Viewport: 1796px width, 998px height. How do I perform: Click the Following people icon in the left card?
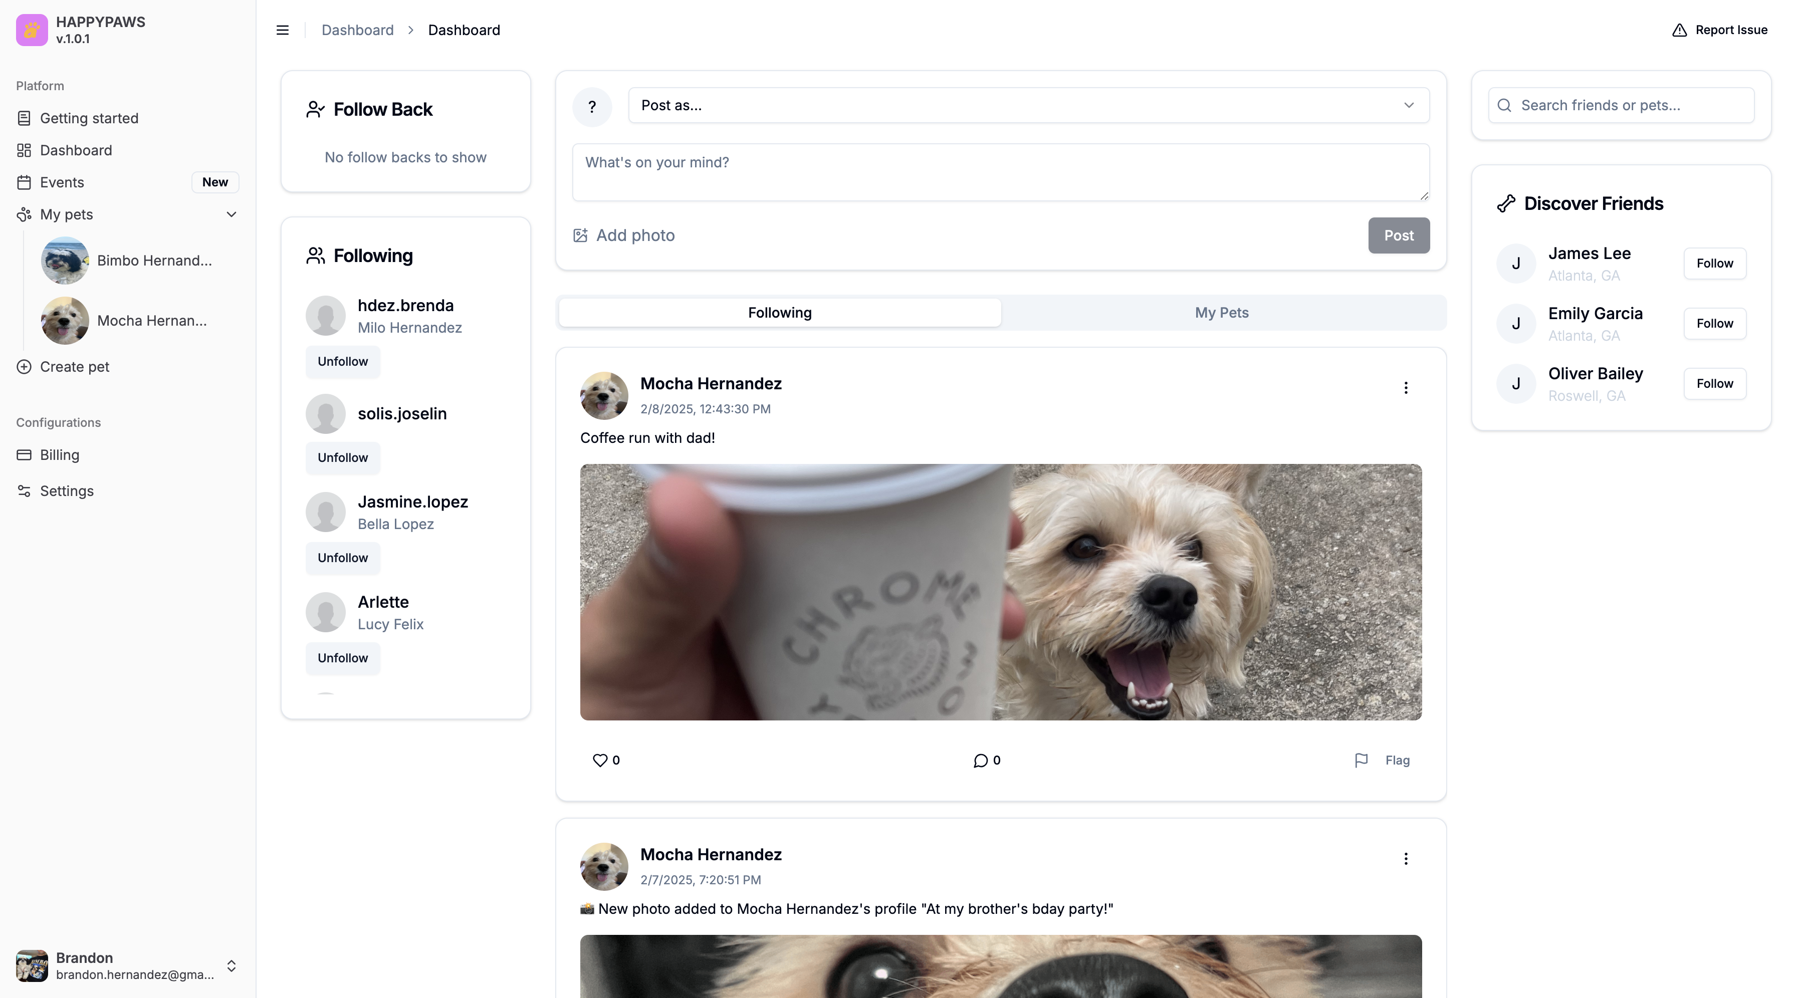tap(315, 256)
